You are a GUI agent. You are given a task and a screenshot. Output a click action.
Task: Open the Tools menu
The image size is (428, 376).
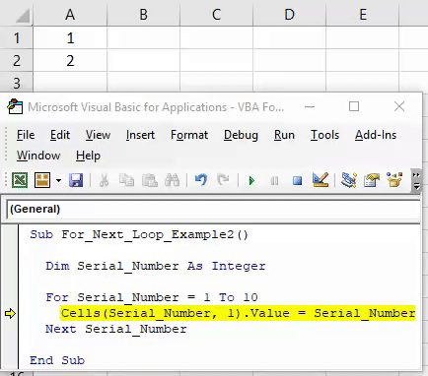click(324, 135)
